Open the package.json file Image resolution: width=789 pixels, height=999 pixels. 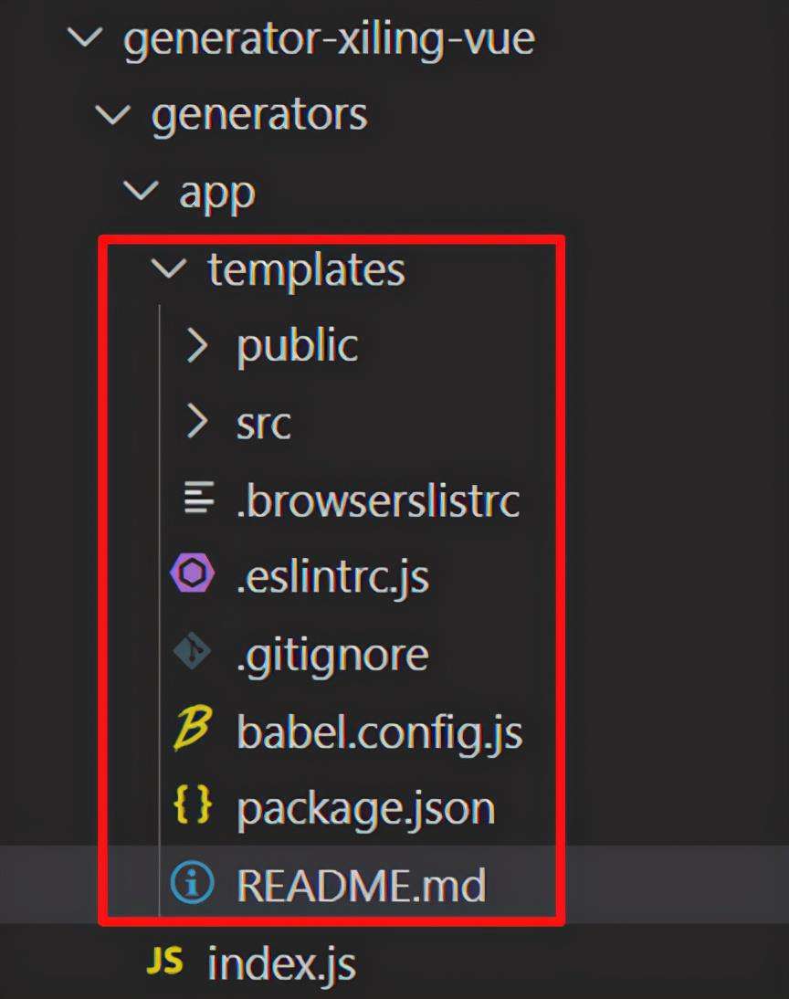[x=365, y=808]
